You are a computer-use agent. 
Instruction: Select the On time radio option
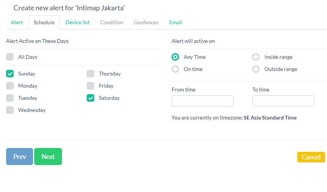175,69
